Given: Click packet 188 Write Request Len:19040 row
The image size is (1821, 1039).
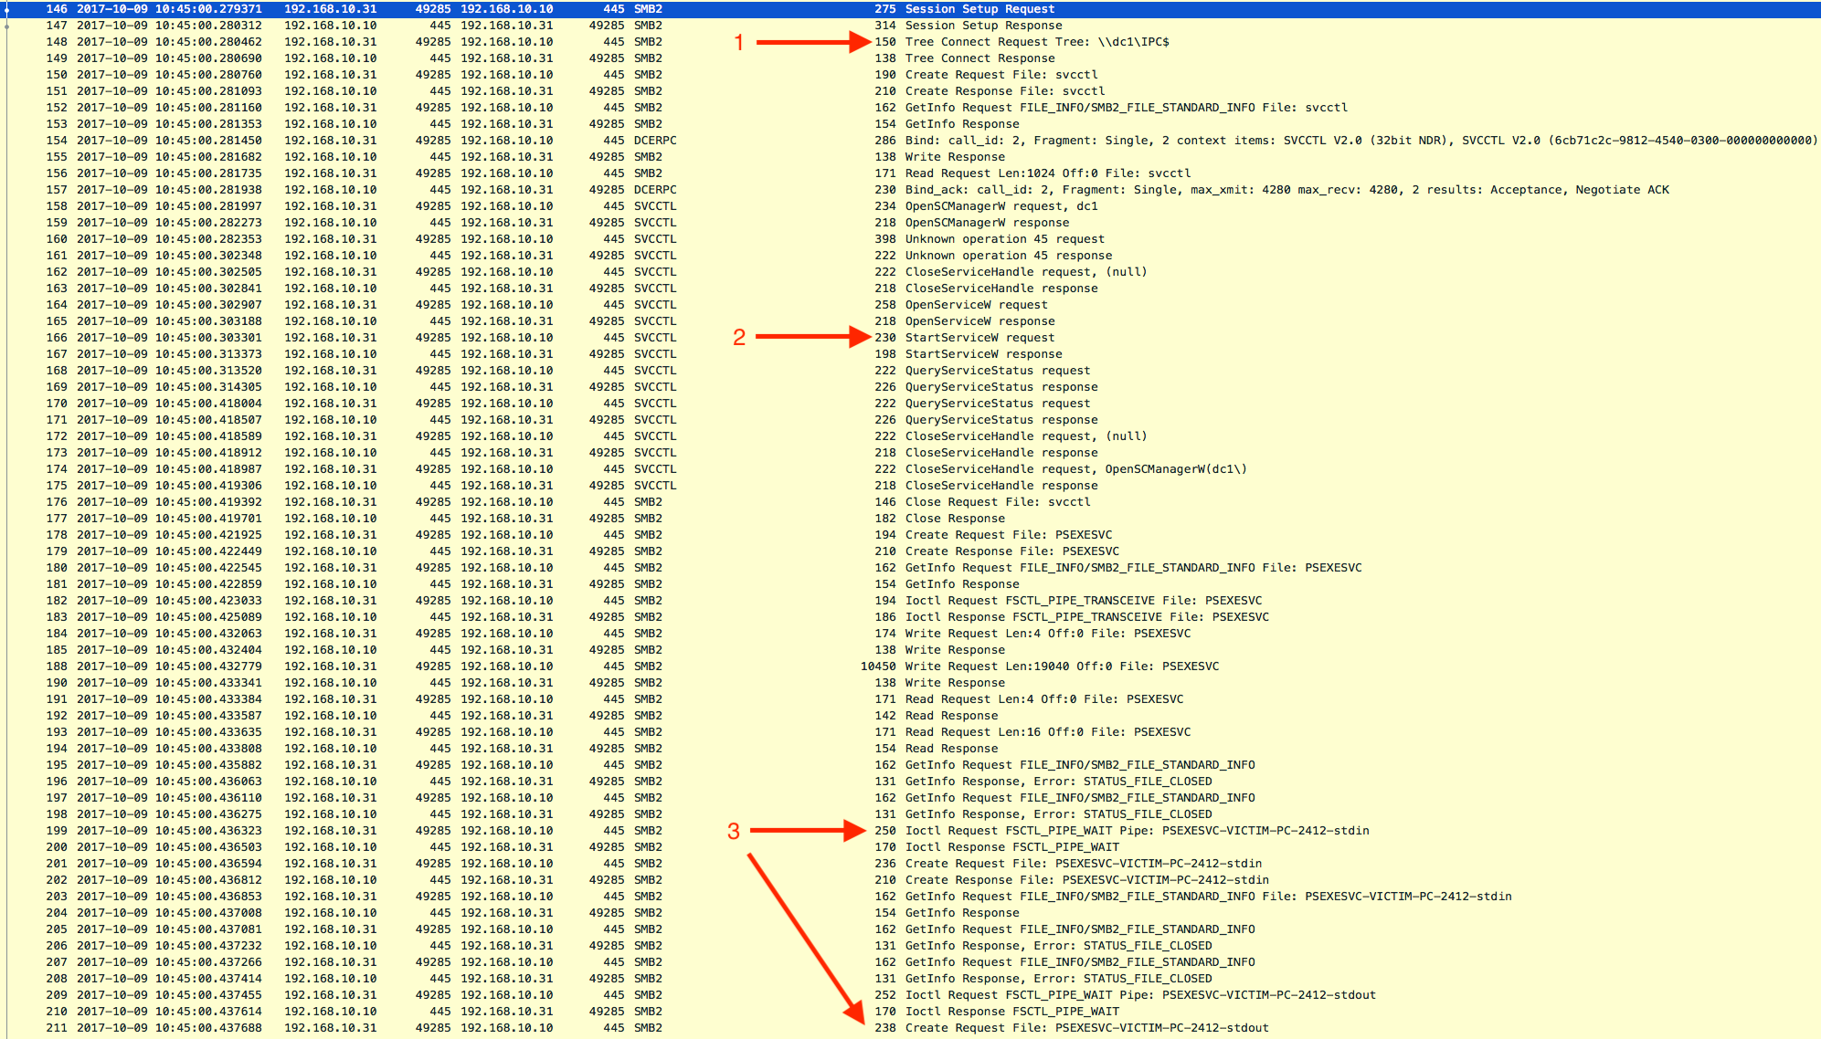Looking at the screenshot, I should tap(1061, 666).
